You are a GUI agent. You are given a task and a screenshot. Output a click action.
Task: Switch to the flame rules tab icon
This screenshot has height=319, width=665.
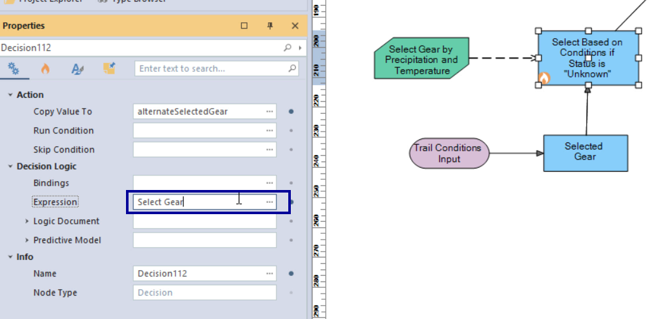point(45,68)
